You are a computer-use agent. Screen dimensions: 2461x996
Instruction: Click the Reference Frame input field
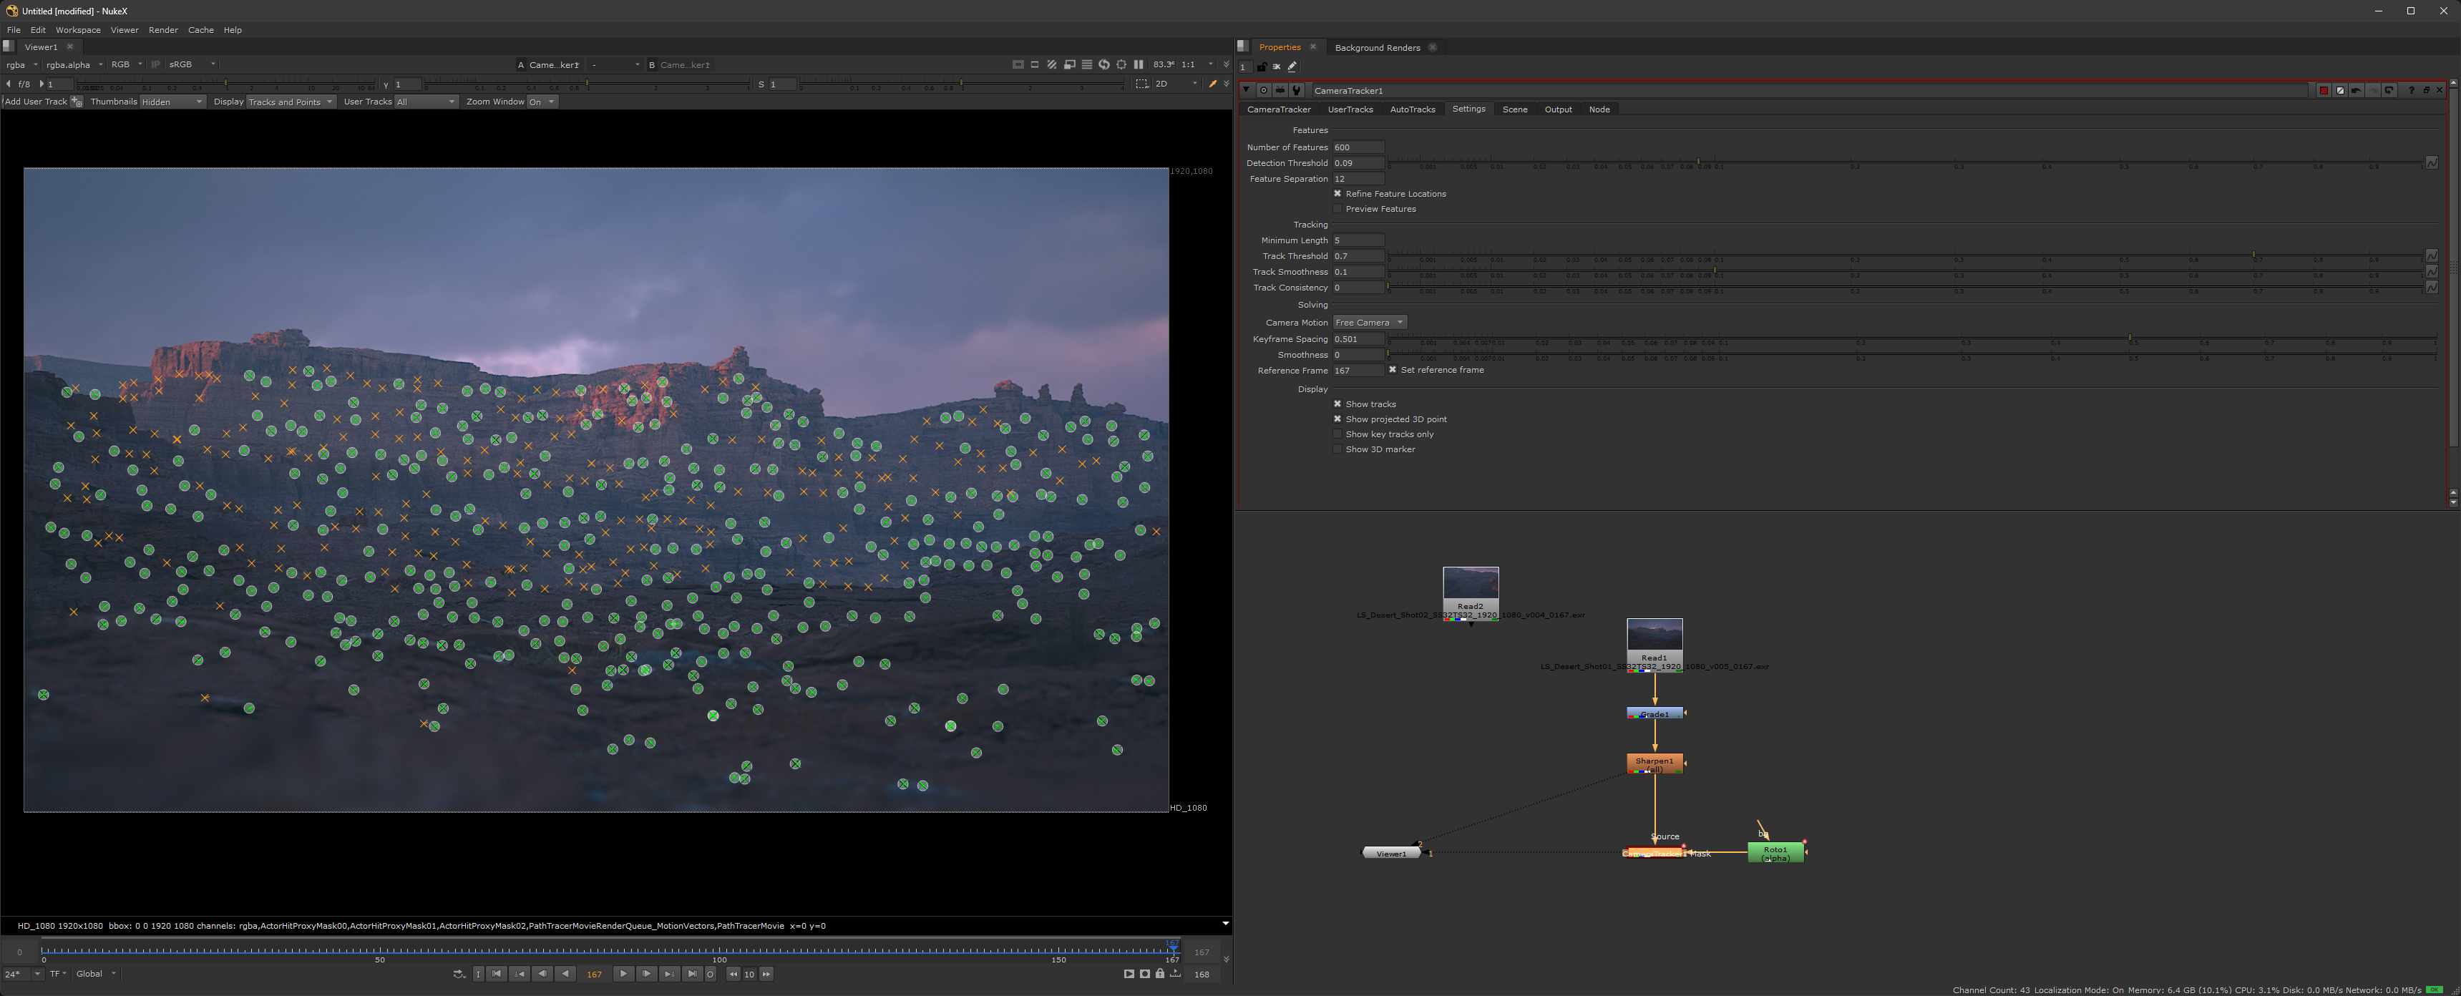point(1358,371)
